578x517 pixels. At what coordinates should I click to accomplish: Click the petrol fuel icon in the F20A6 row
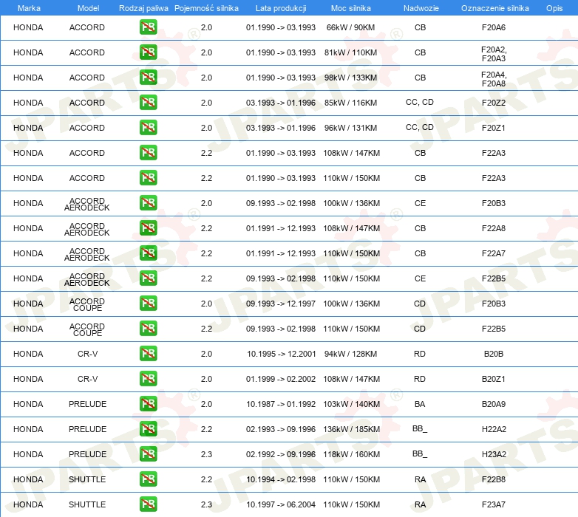pyautogui.click(x=148, y=27)
